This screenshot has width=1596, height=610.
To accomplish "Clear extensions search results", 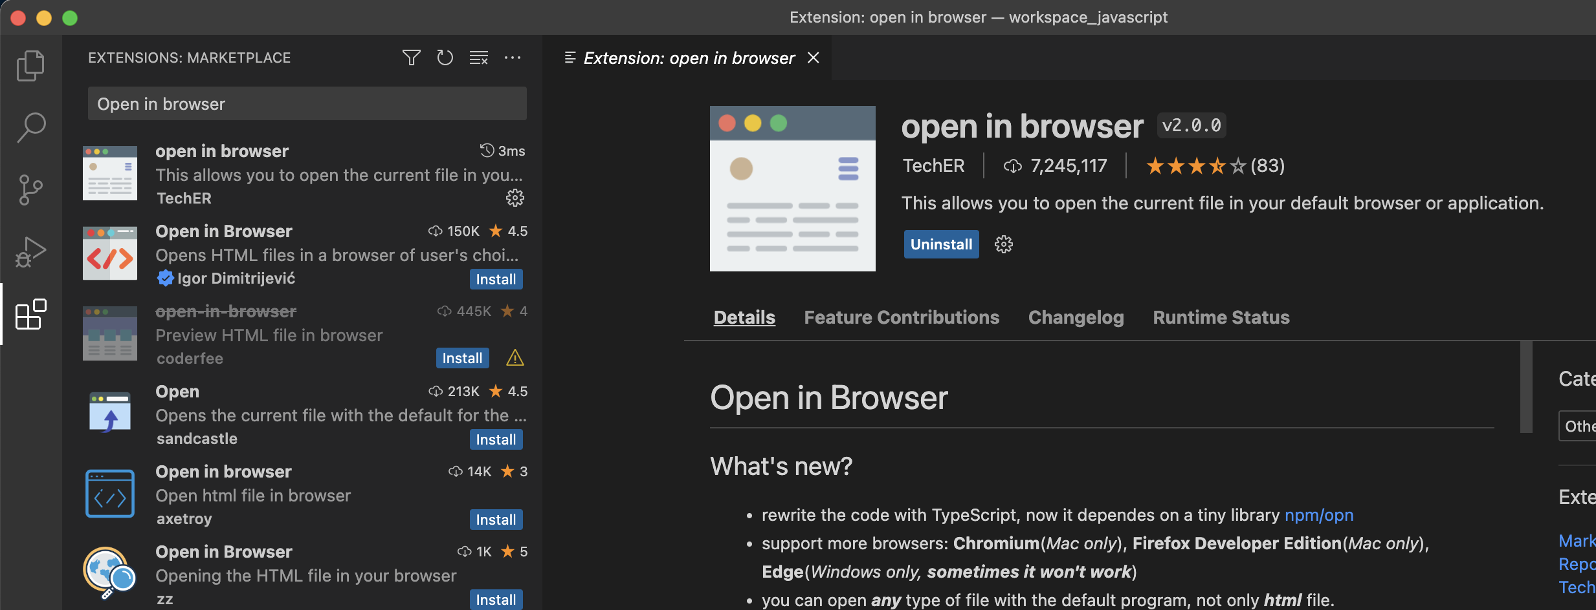I will 478,58.
